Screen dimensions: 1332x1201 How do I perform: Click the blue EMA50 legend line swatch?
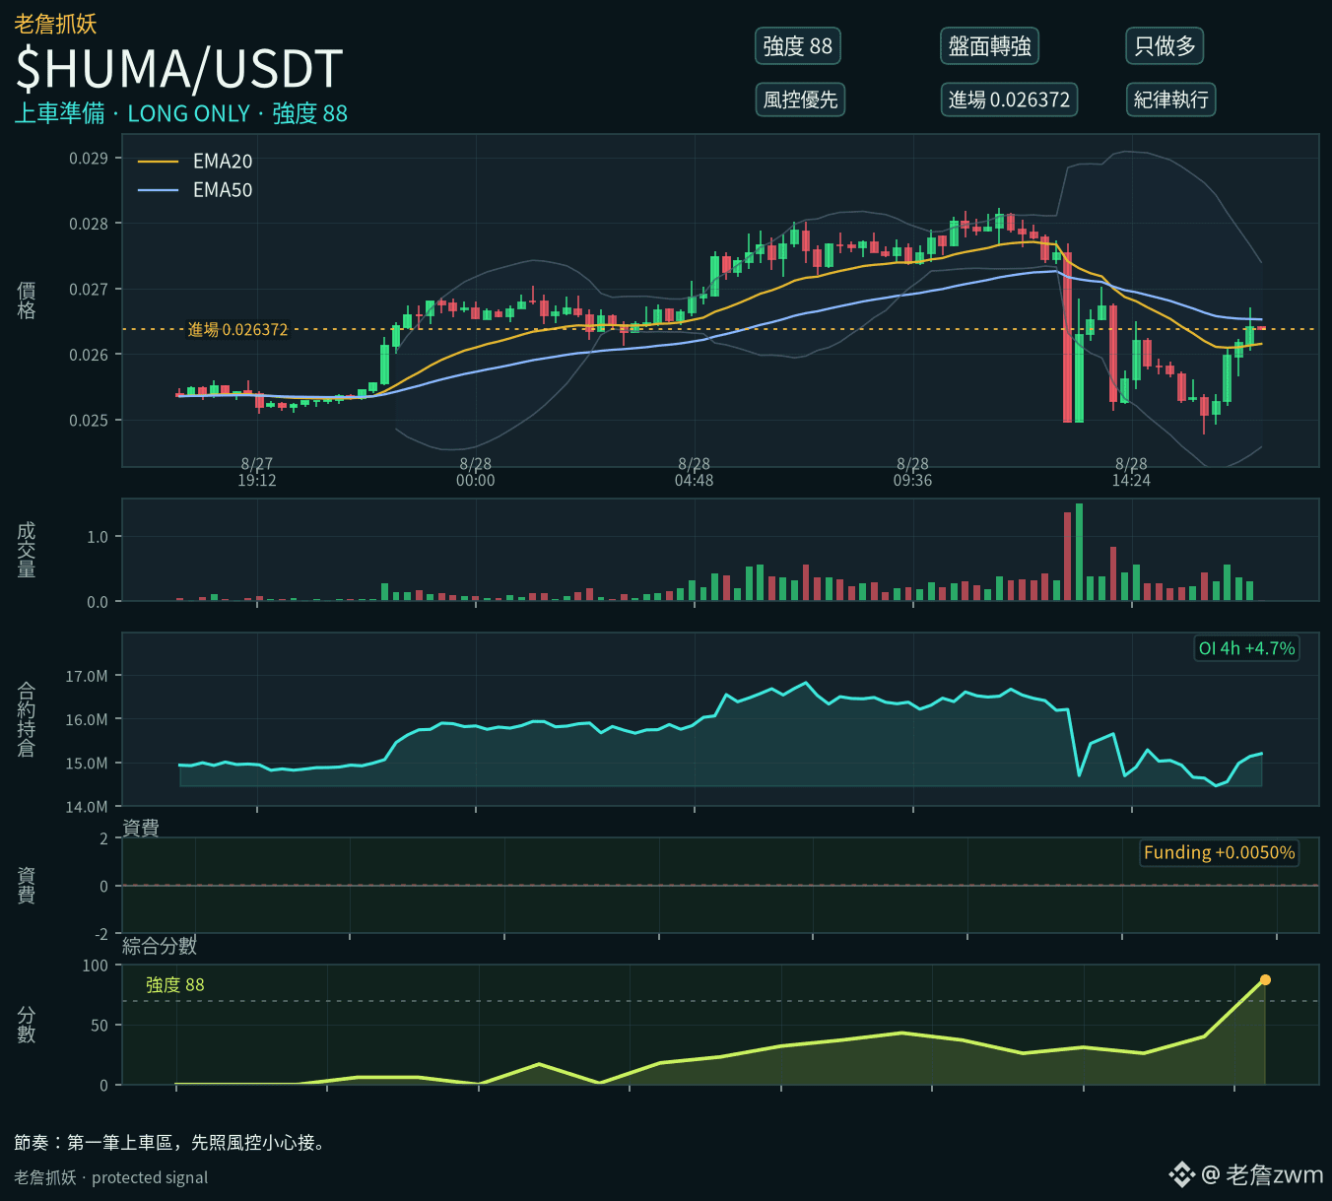coord(159,190)
